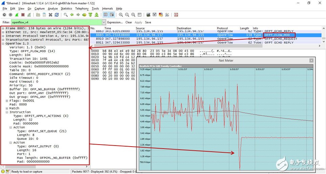
Task: Open a capture file
Action: pos(38,15)
